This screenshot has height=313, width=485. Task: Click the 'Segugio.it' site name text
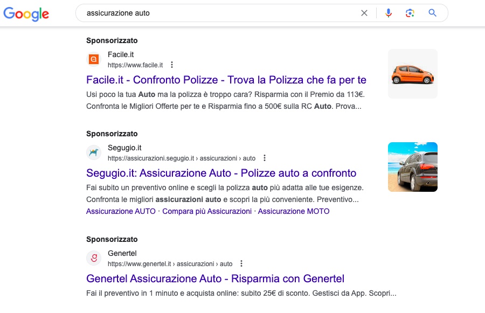click(x=124, y=148)
